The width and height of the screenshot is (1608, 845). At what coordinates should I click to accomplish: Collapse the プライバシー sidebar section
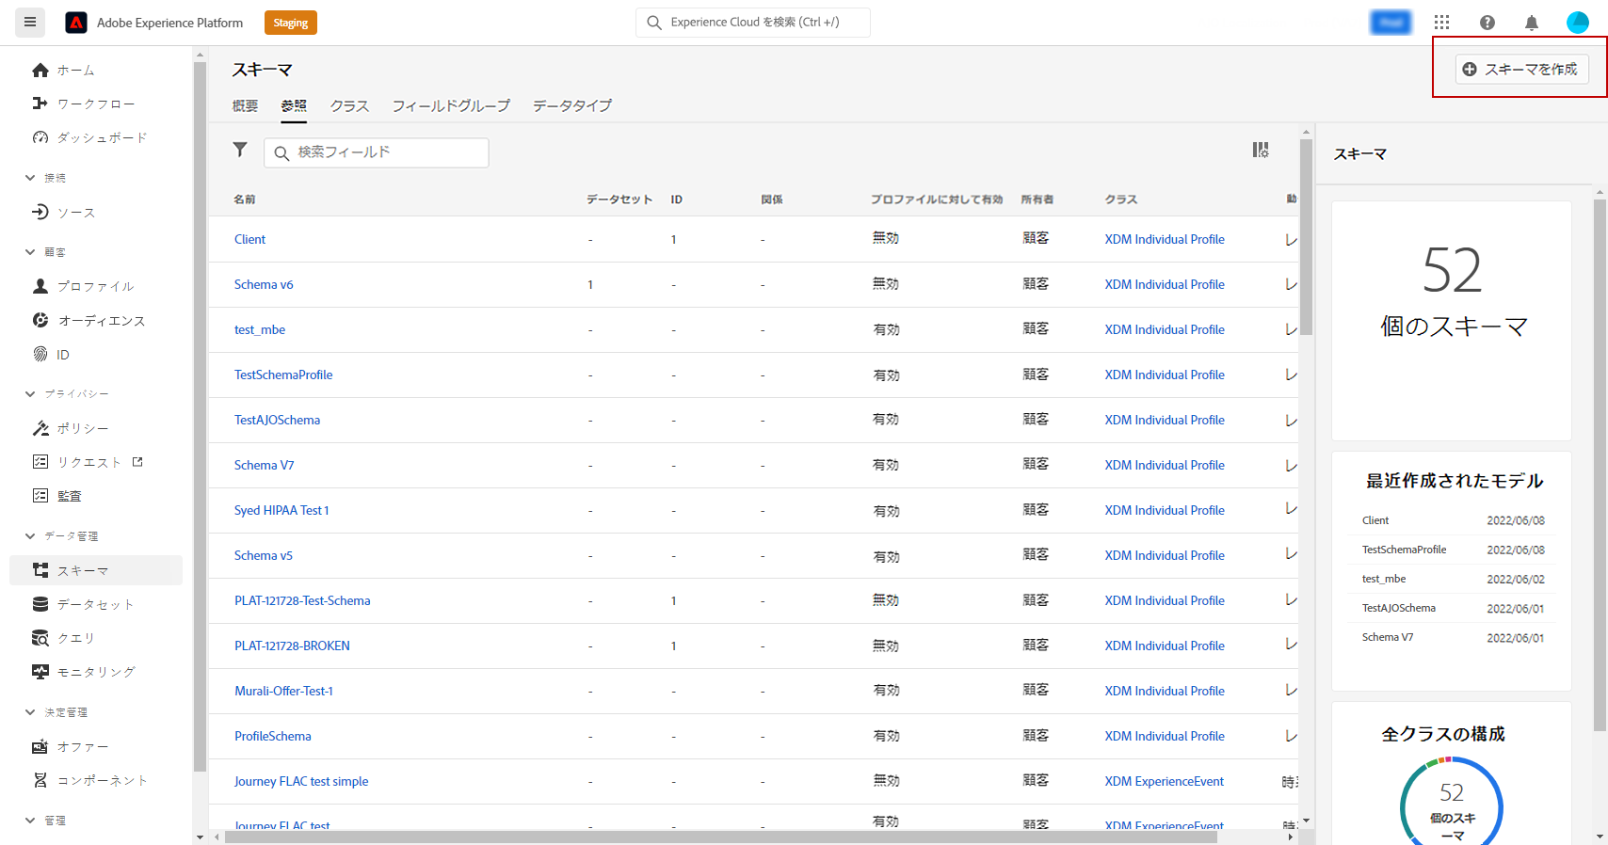(x=30, y=393)
